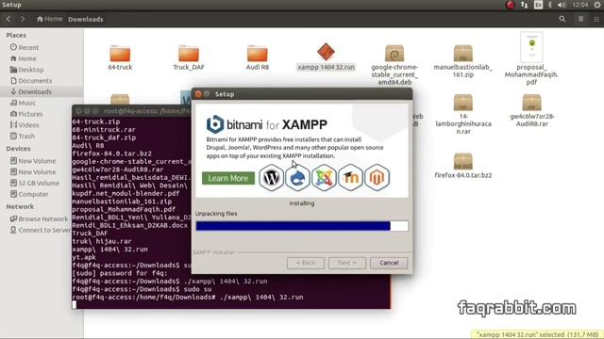Select the Audi R8 folder
This screenshot has height=339, width=604.
pos(258,57)
